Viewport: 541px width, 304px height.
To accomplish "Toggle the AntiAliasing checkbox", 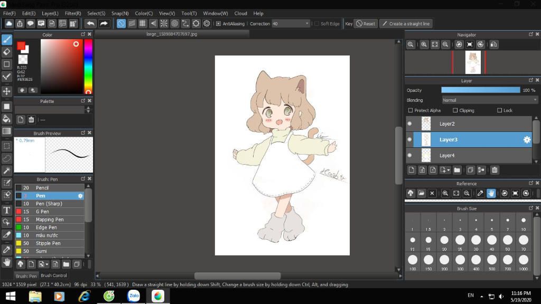I will (218, 24).
